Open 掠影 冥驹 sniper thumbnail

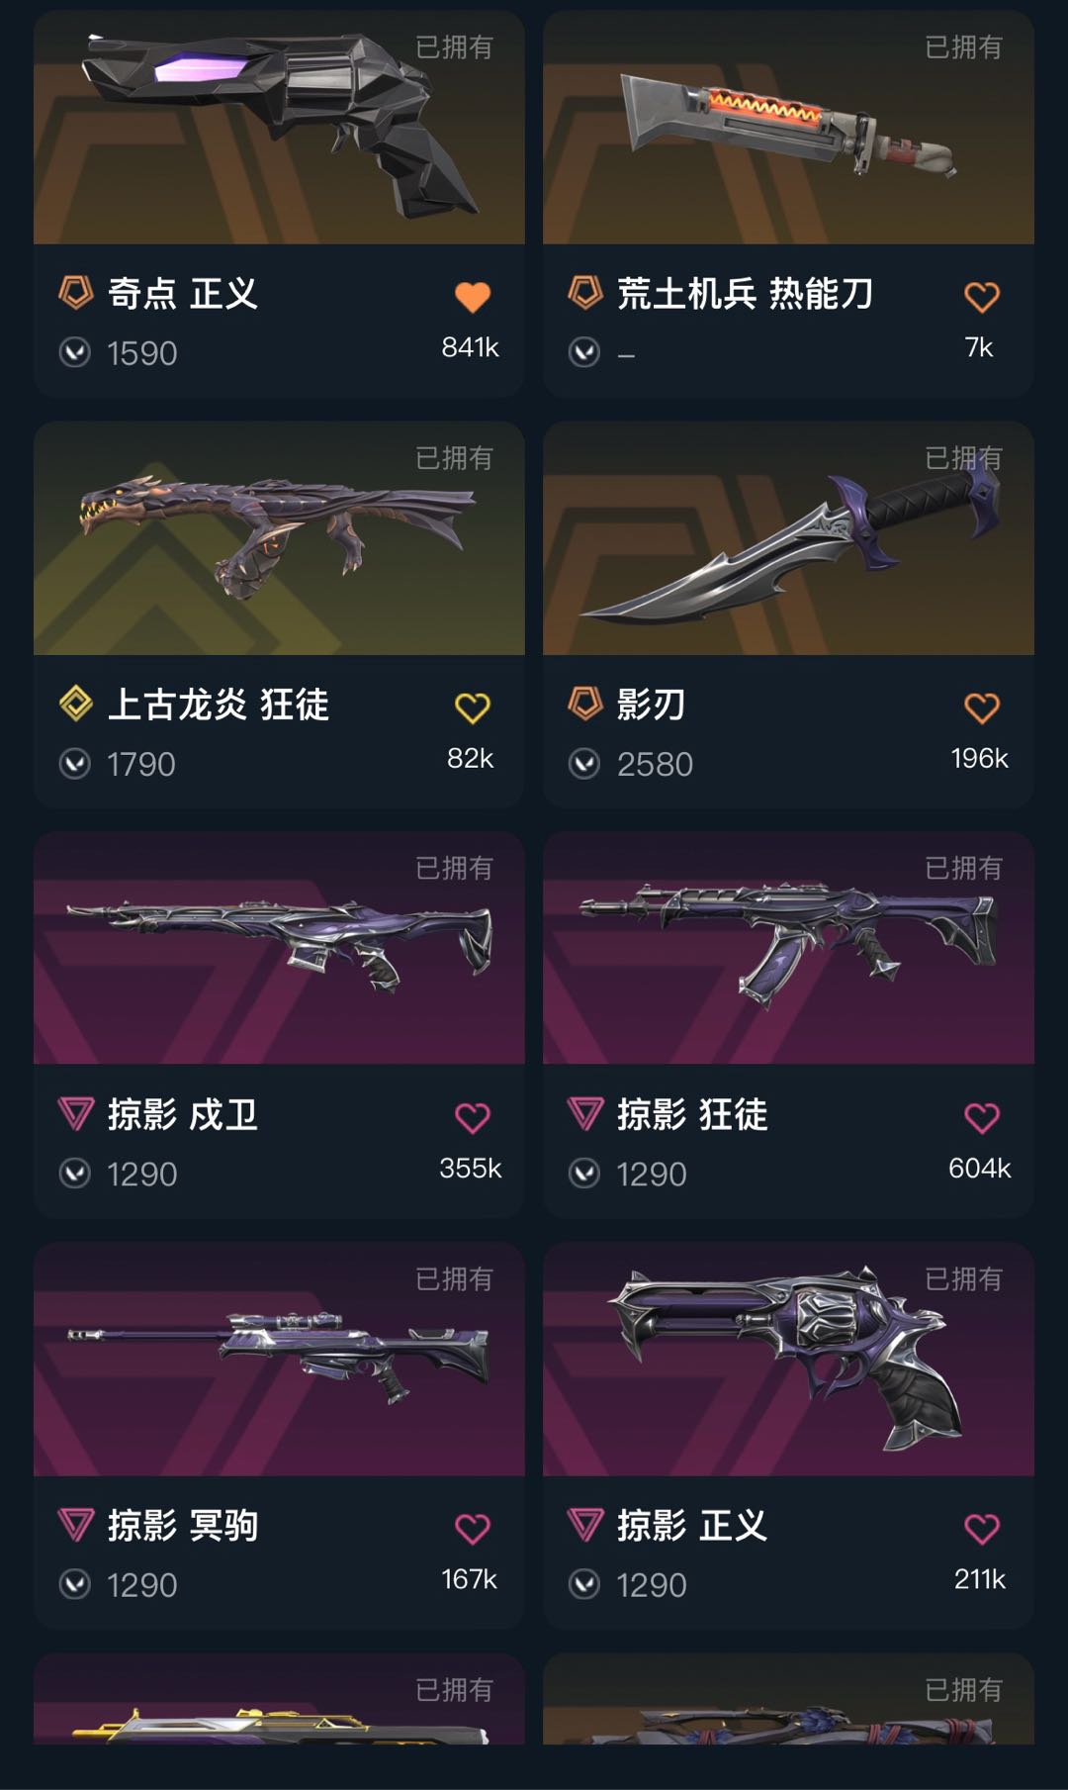click(x=279, y=1360)
